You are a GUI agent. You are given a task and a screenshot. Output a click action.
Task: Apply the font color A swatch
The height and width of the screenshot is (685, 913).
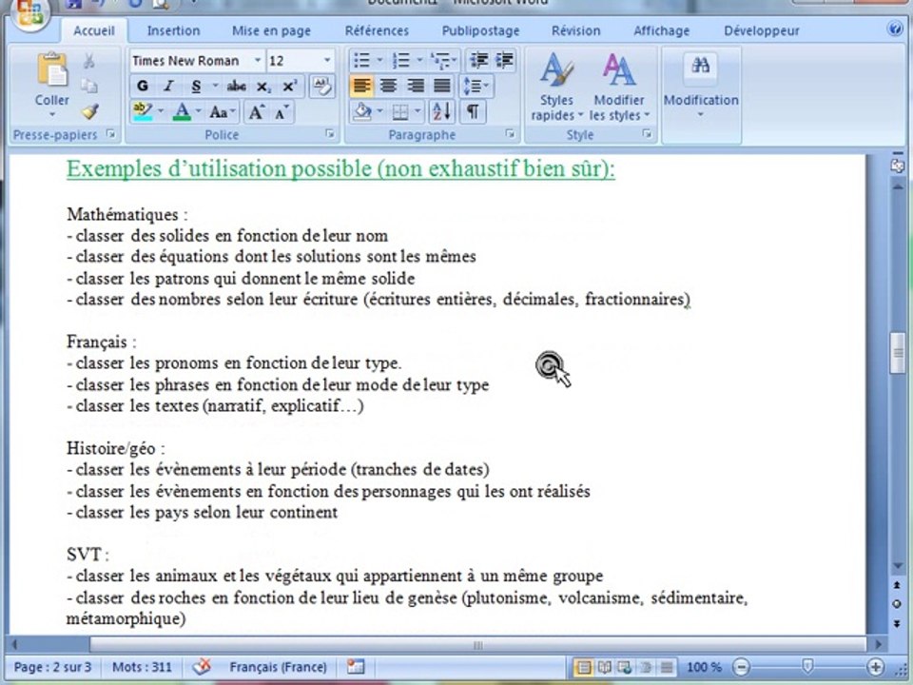183,111
